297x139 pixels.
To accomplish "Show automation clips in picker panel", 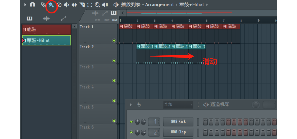I will pos(63,18).
